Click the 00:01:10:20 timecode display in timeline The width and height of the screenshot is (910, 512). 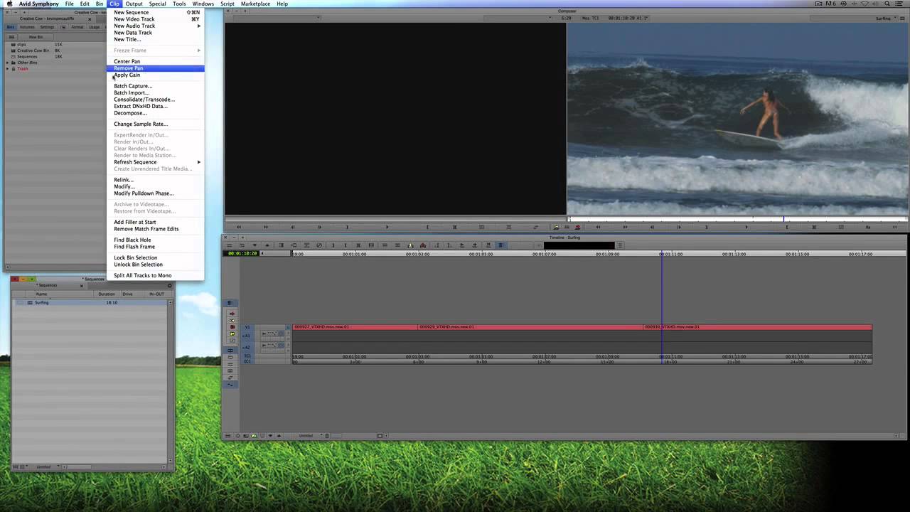242,253
